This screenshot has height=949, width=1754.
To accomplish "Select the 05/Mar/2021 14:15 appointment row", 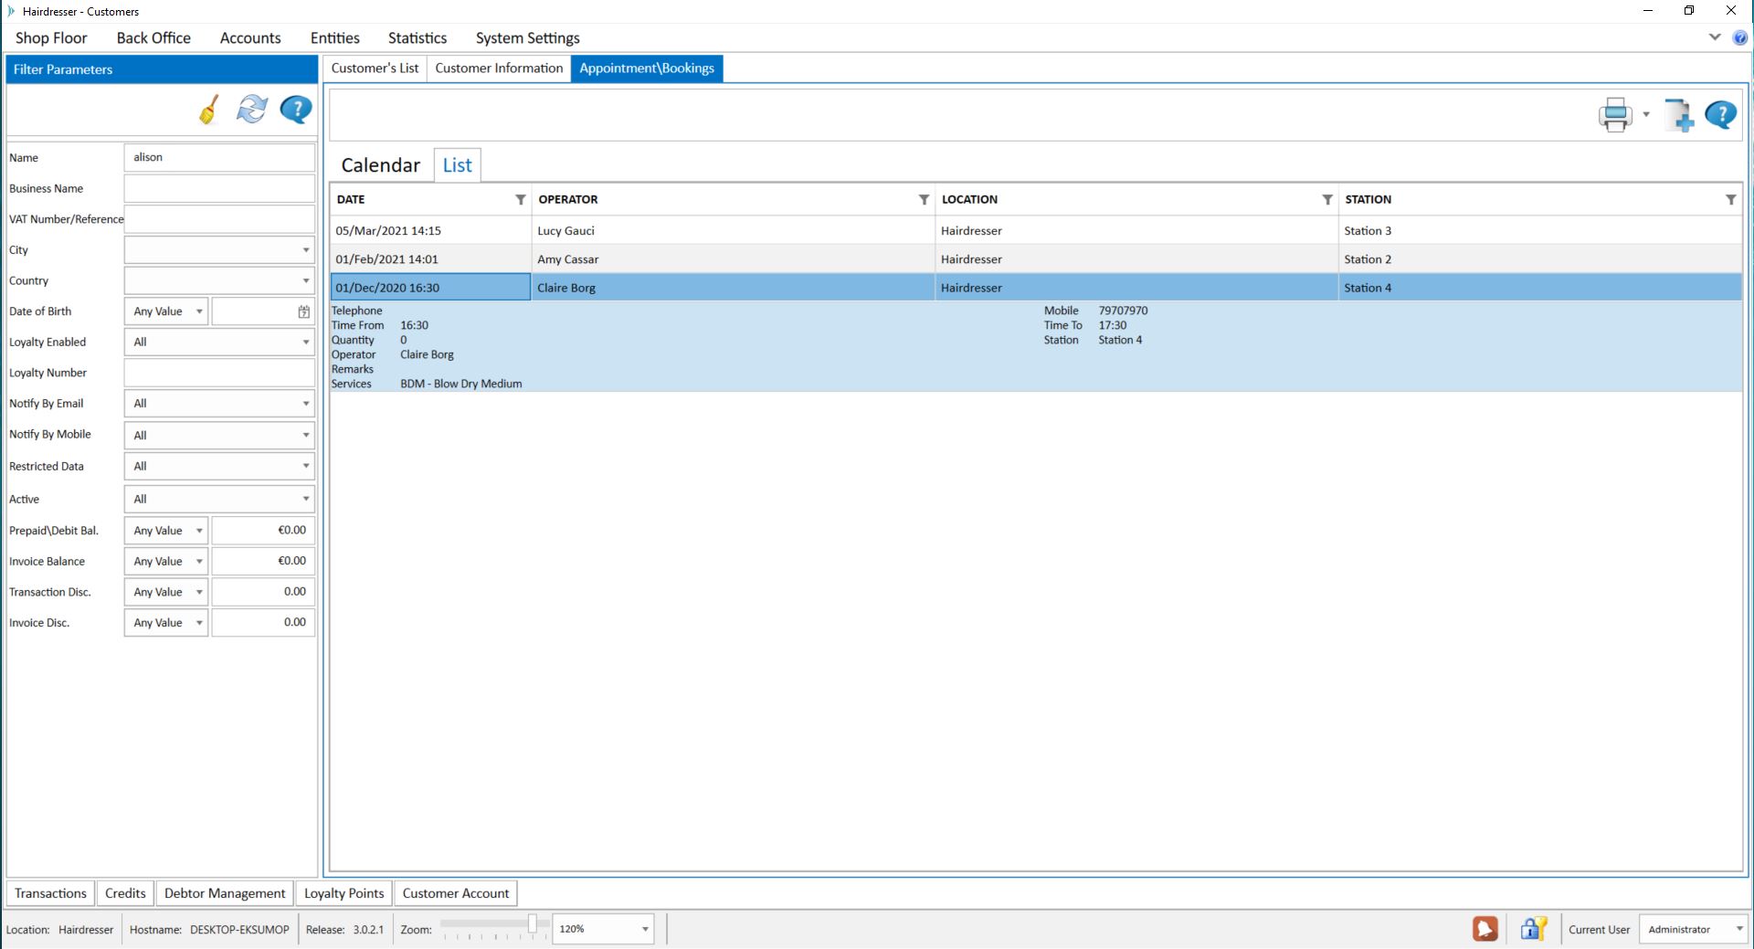I will click(1036, 231).
